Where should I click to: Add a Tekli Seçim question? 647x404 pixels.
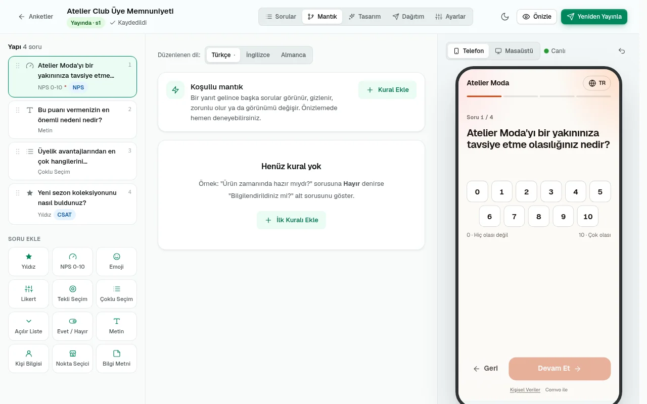click(72, 293)
